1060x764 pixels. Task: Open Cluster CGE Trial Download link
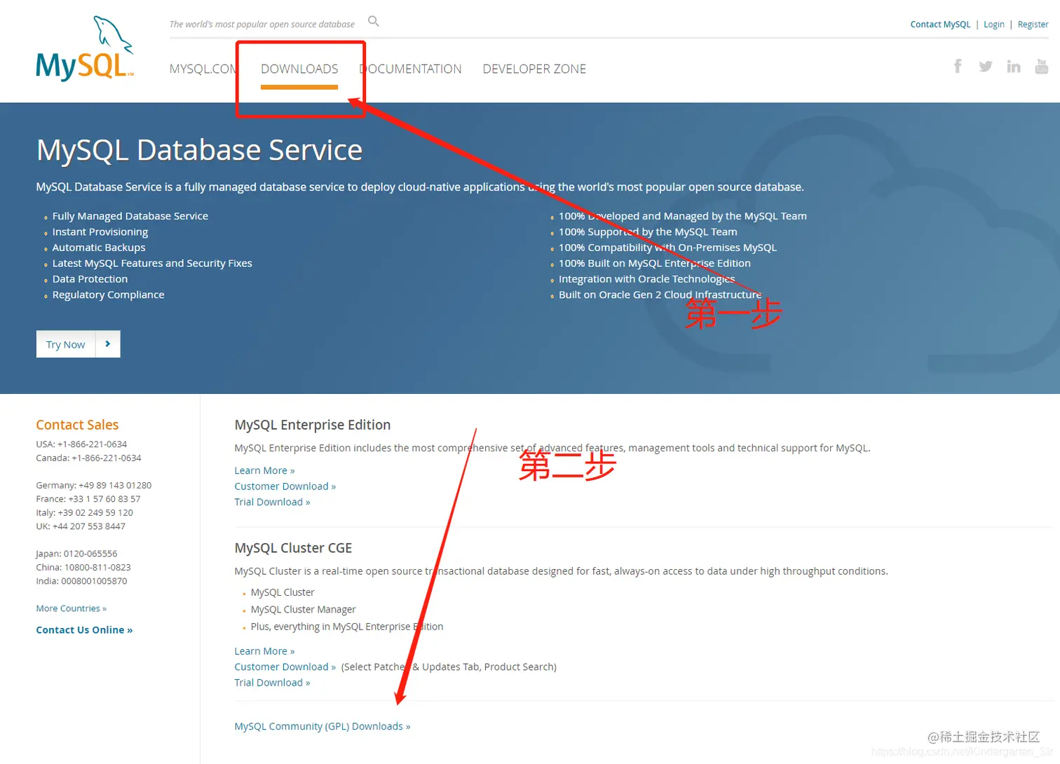pyautogui.click(x=272, y=683)
